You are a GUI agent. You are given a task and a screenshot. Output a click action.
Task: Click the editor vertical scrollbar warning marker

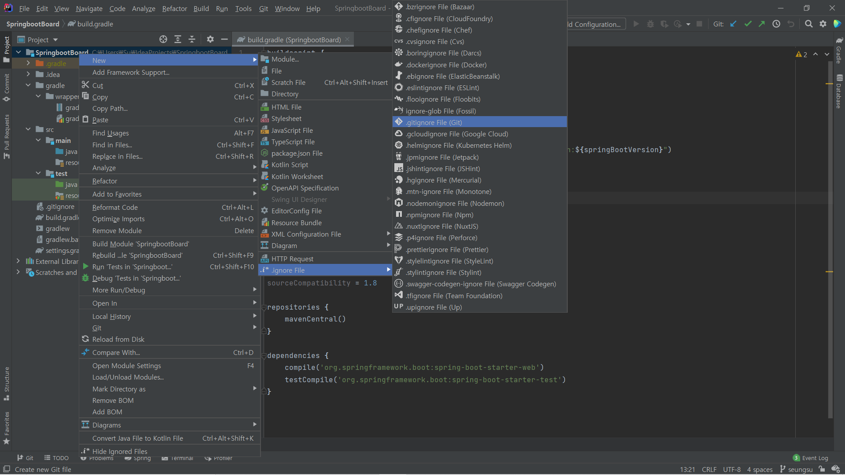click(x=829, y=272)
